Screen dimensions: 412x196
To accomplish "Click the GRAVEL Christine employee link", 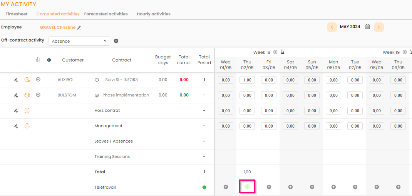I will 58,28.
